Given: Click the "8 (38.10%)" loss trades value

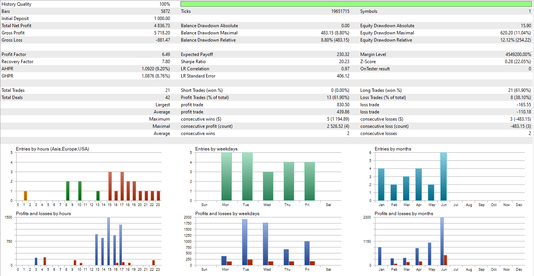Looking at the screenshot, I should click(521, 98).
